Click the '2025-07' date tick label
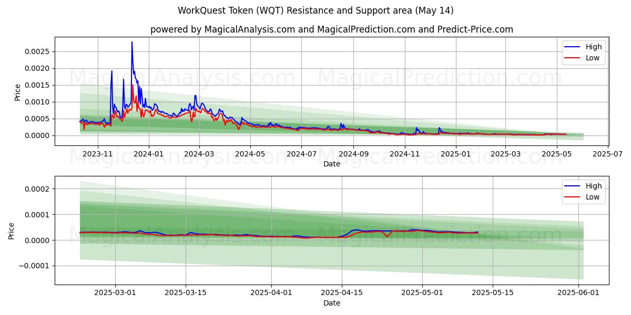Viewport: 631px width, 315px height. [x=608, y=154]
